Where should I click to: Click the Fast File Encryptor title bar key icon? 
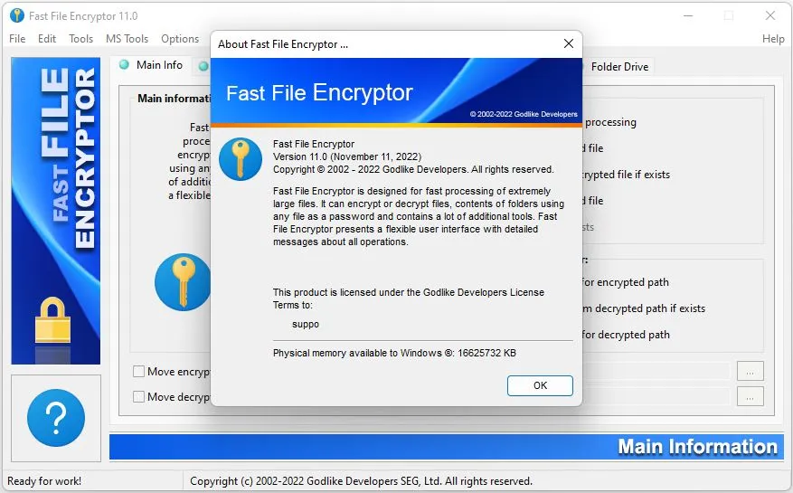[x=16, y=15]
